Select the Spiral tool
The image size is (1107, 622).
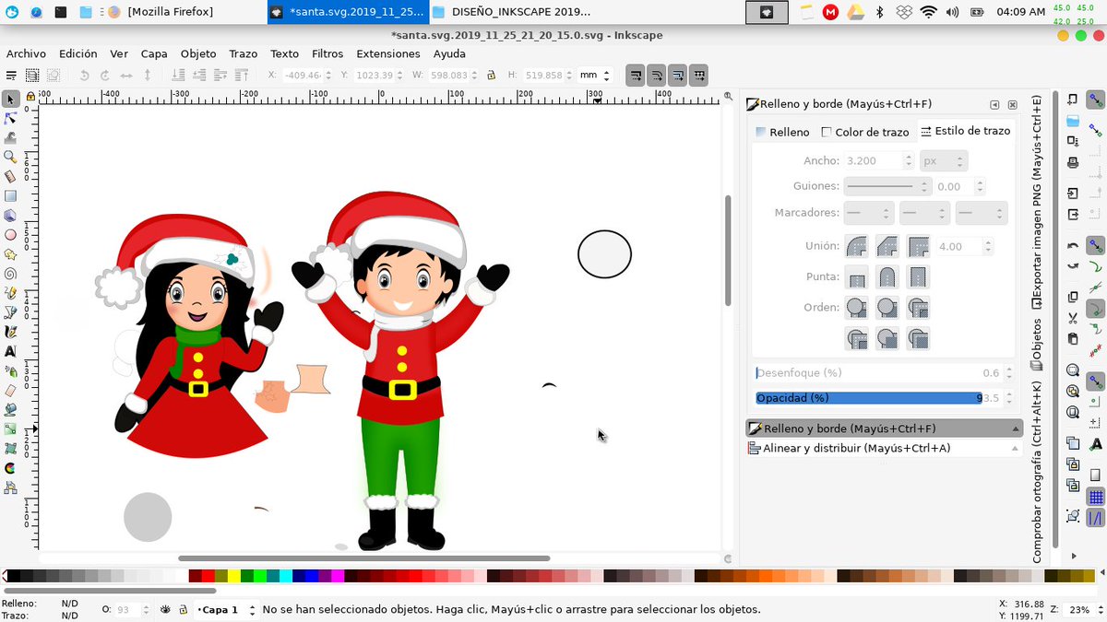[10, 273]
